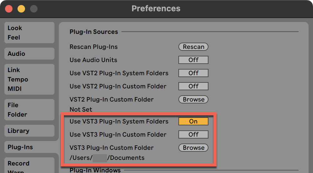The width and height of the screenshot is (313, 173).
Task: Browse for the VST2 custom folder
Action: [193, 99]
